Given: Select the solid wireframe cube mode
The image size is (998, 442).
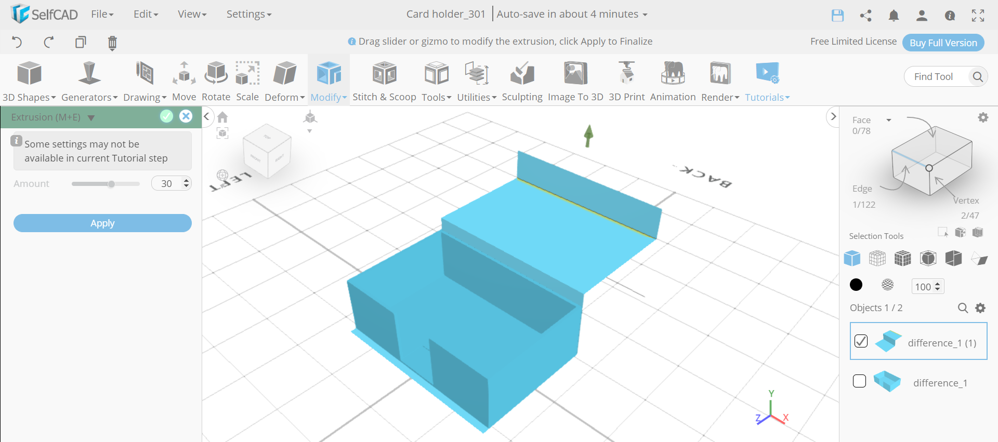Looking at the screenshot, I should pos(903,258).
